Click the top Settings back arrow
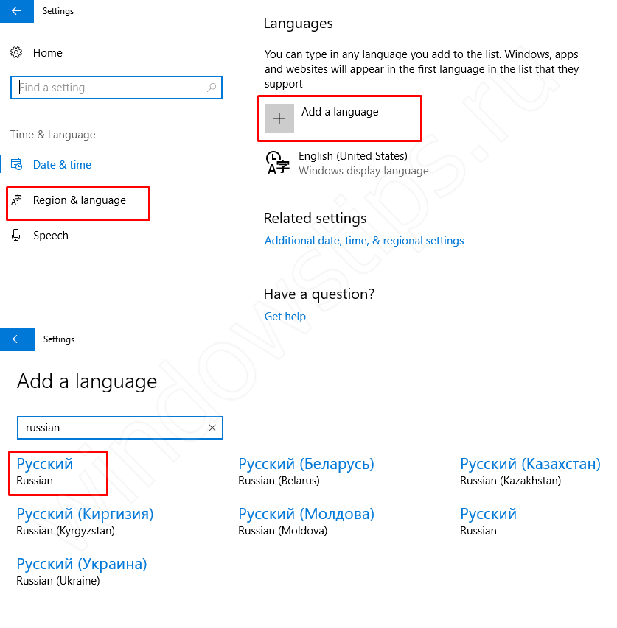This screenshot has width=617, height=628. (x=16, y=11)
